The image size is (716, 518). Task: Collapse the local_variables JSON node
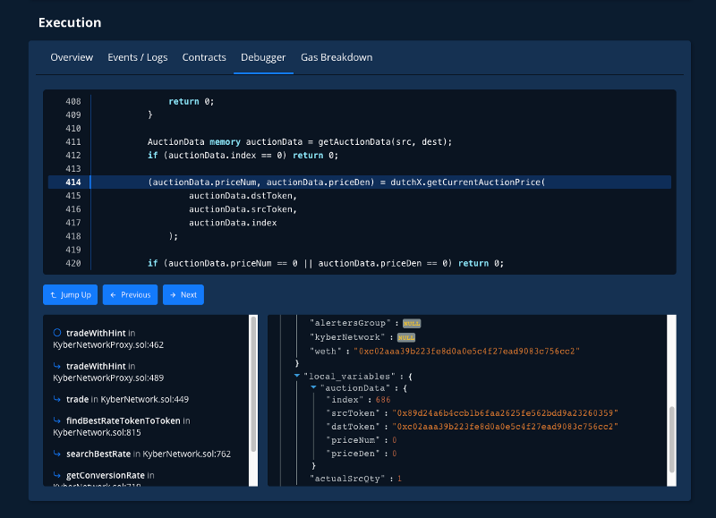pyautogui.click(x=297, y=376)
